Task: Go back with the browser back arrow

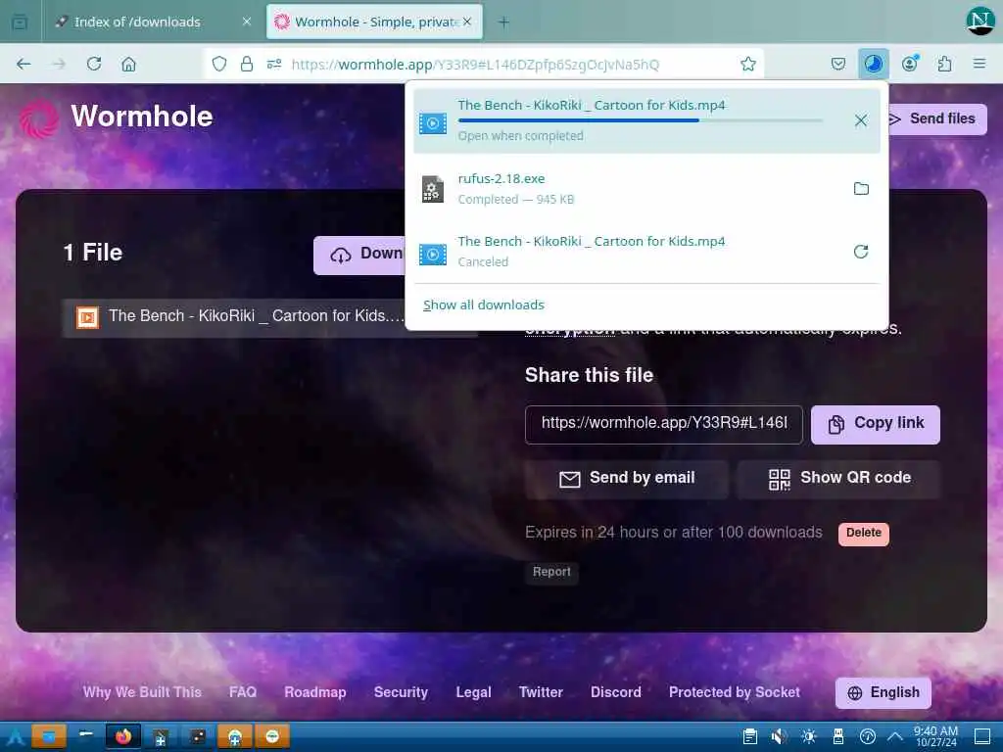Action: pos(24,64)
